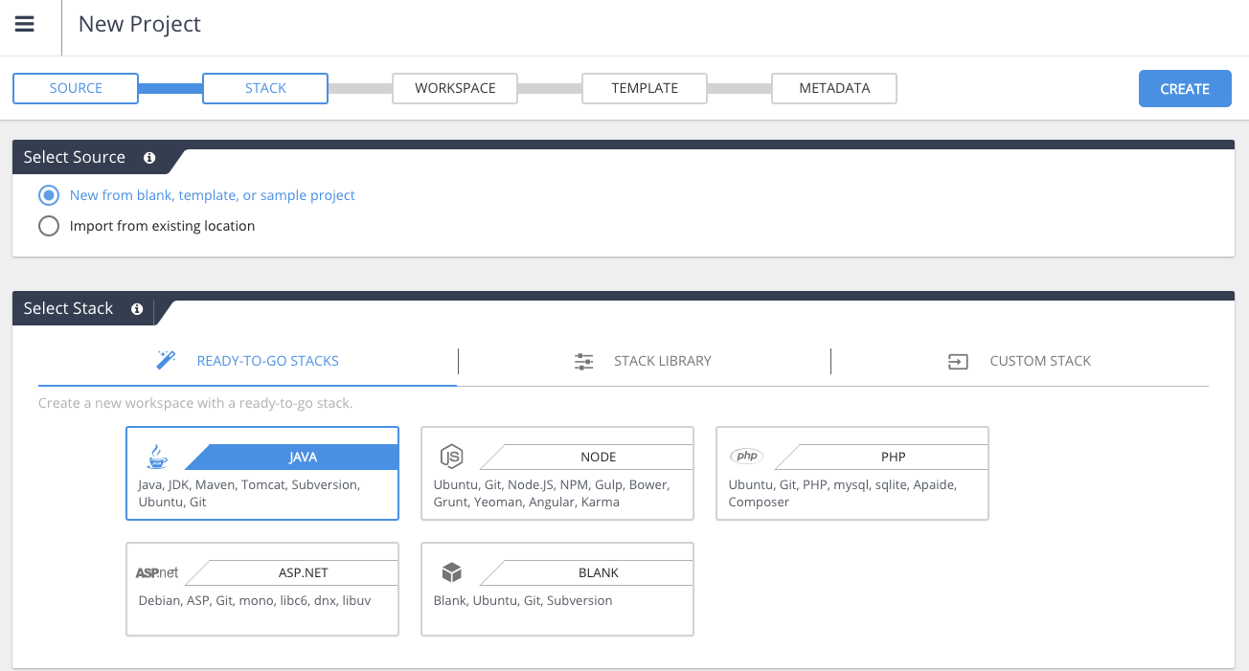Image resolution: width=1249 pixels, height=671 pixels.
Task: Select Import from existing location option
Action: [x=147, y=226]
